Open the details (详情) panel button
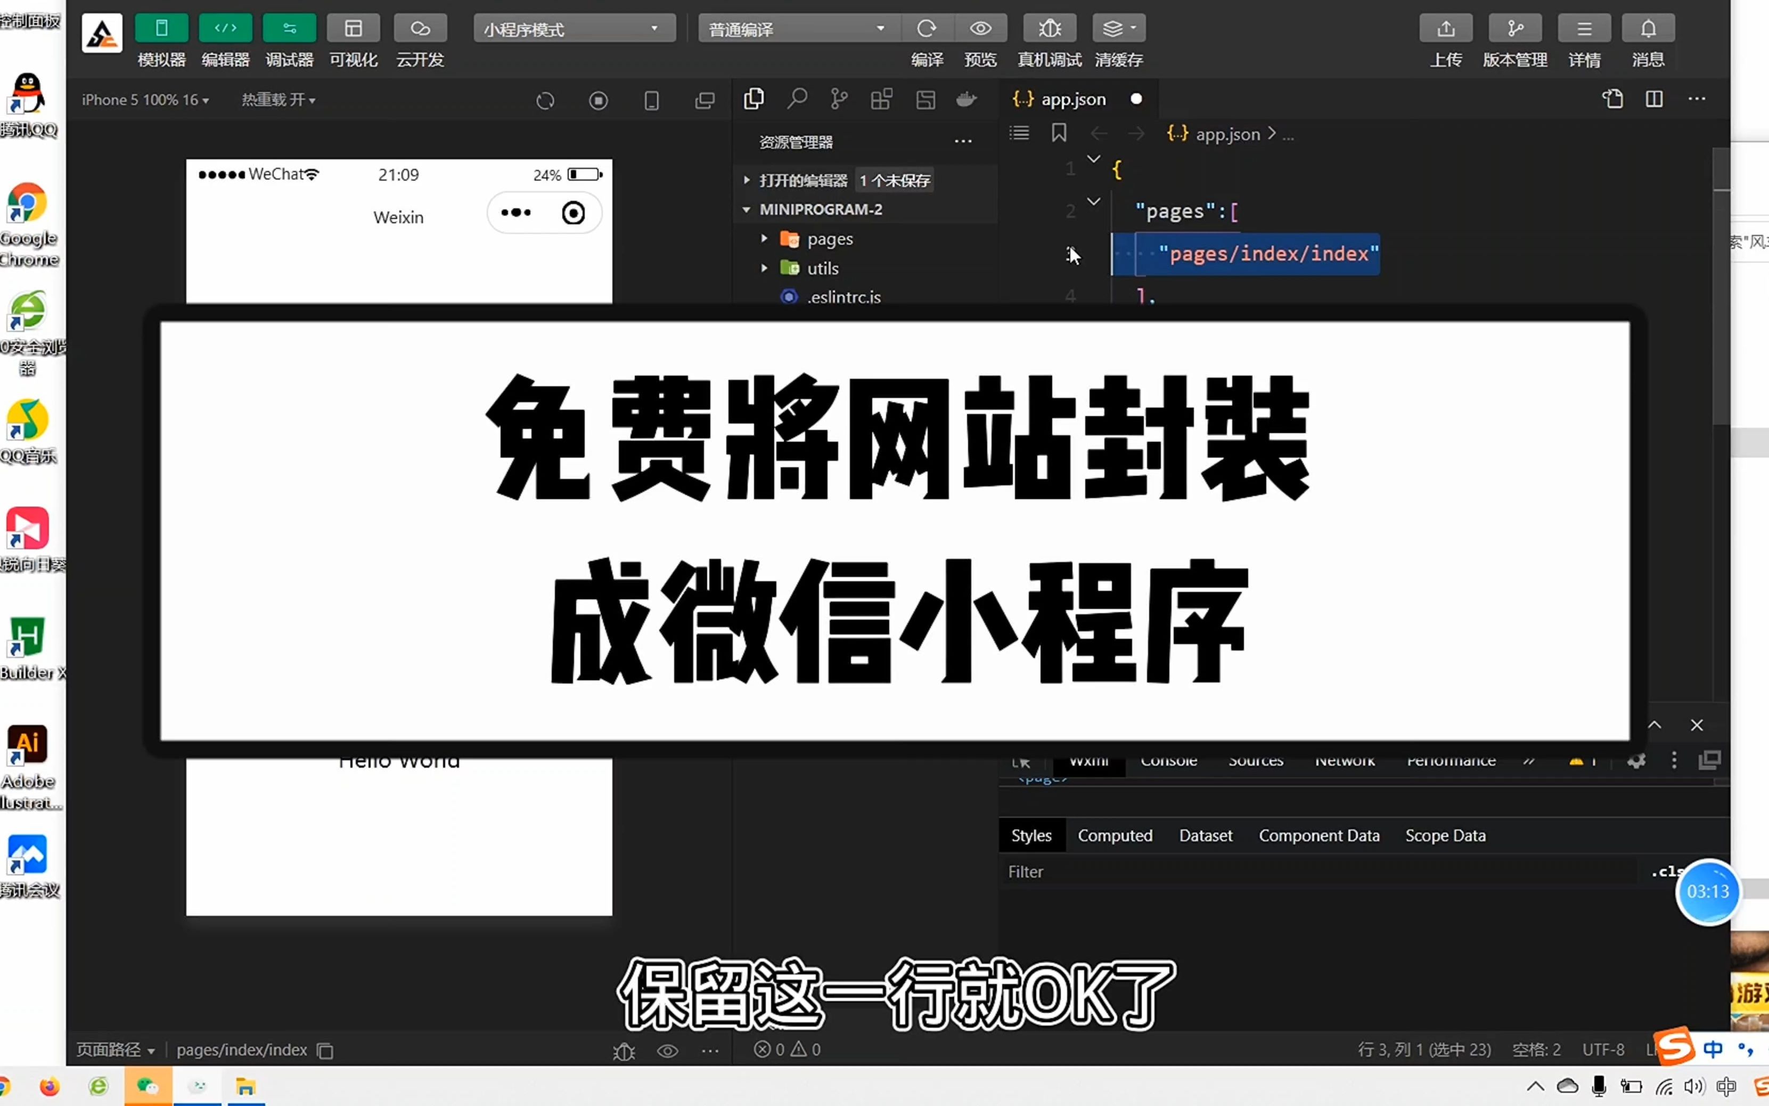The width and height of the screenshot is (1769, 1106). [1584, 29]
